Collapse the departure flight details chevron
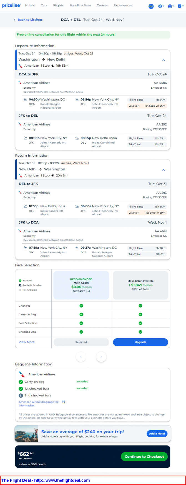186x485 pixels. coord(164,60)
